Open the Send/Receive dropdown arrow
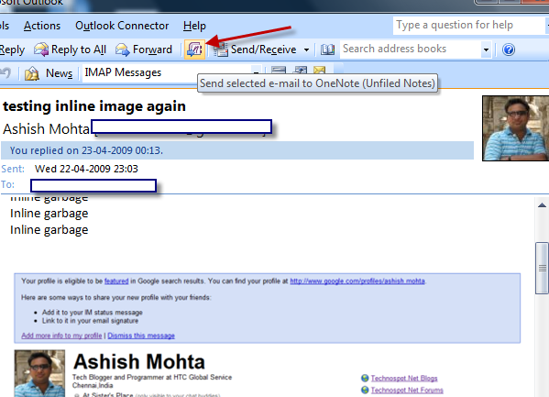The width and height of the screenshot is (549, 397). click(306, 50)
